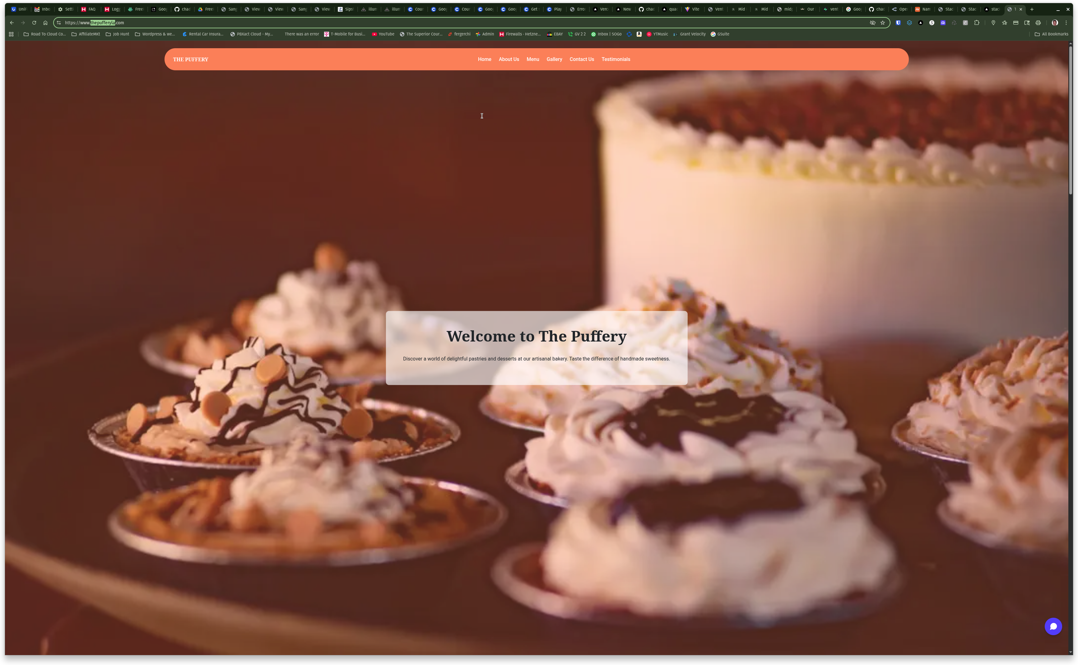Open the uBlock Origin extension icon

pyautogui.click(x=899, y=22)
